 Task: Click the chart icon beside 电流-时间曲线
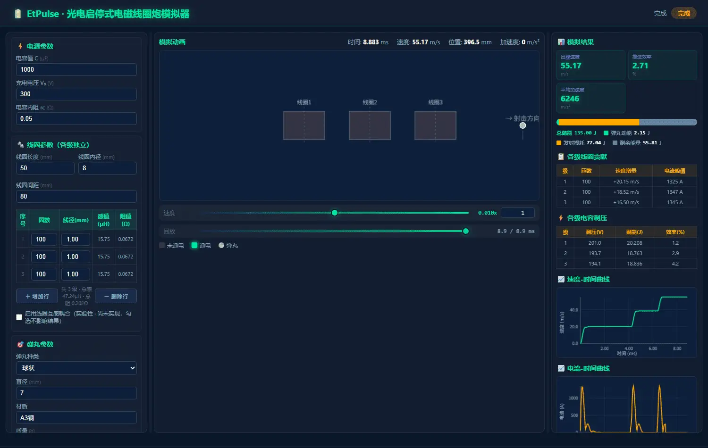tap(561, 368)
